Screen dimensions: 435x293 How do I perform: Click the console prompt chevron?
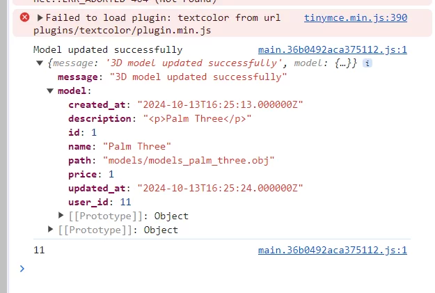[x=22, y=269]
